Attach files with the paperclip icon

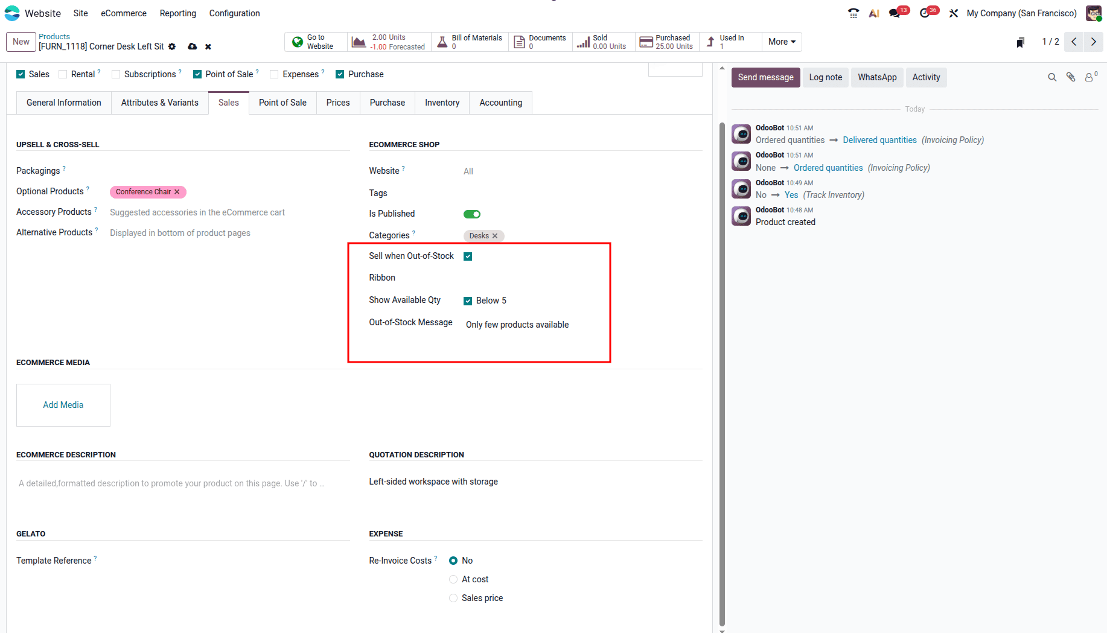pyautogui.click(x=1071, y=77)
